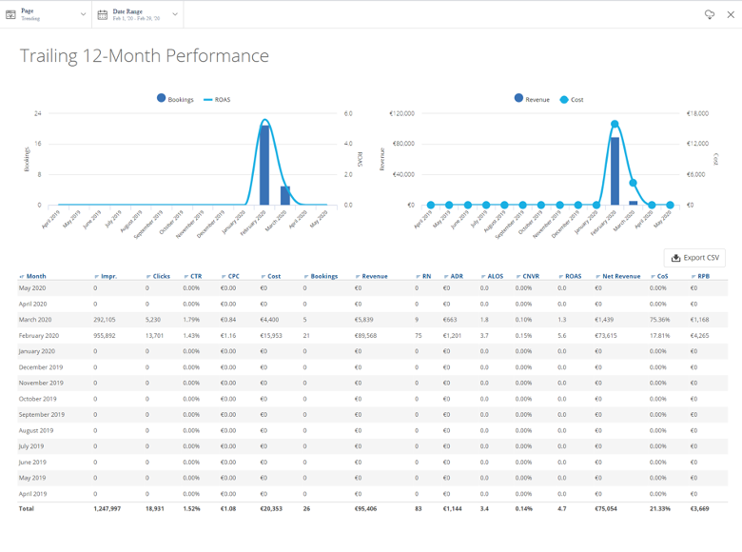Sort table by CoS column
The height and width of the screenshot is (552, 742).
(659, 276)
